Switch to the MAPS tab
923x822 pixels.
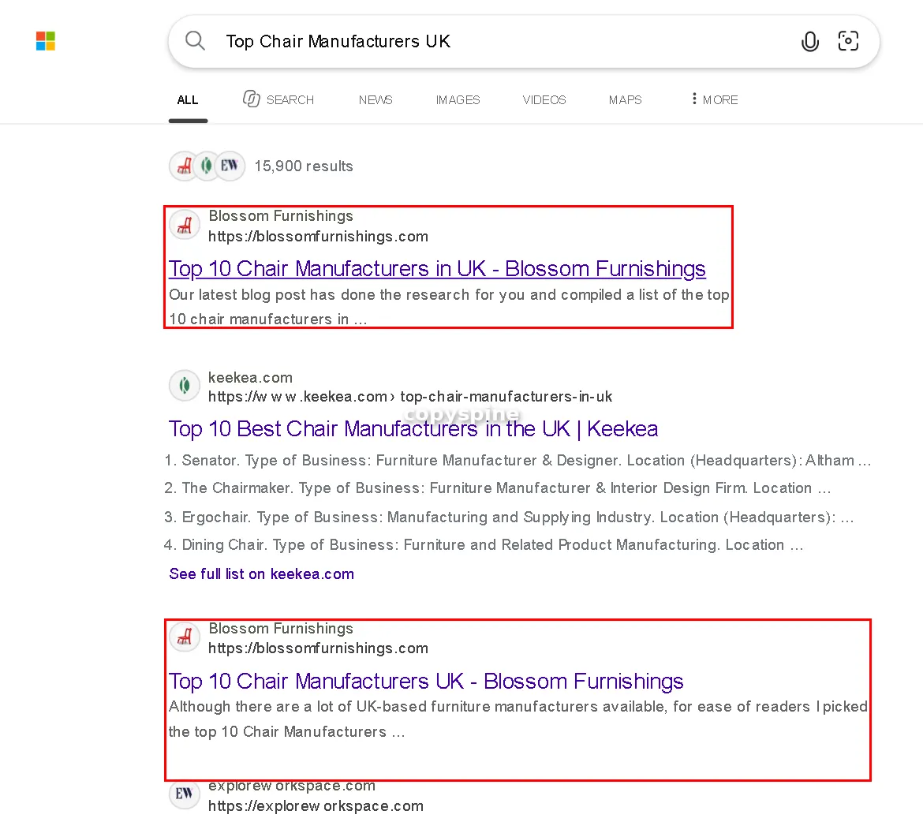(x=625, y=100)
